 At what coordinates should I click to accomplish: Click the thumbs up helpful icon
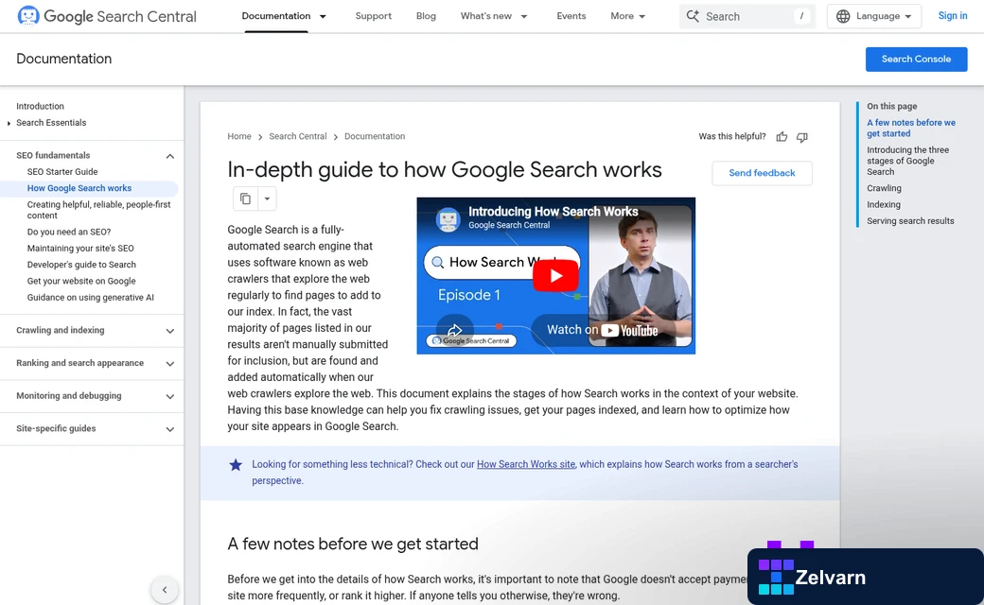782,137
